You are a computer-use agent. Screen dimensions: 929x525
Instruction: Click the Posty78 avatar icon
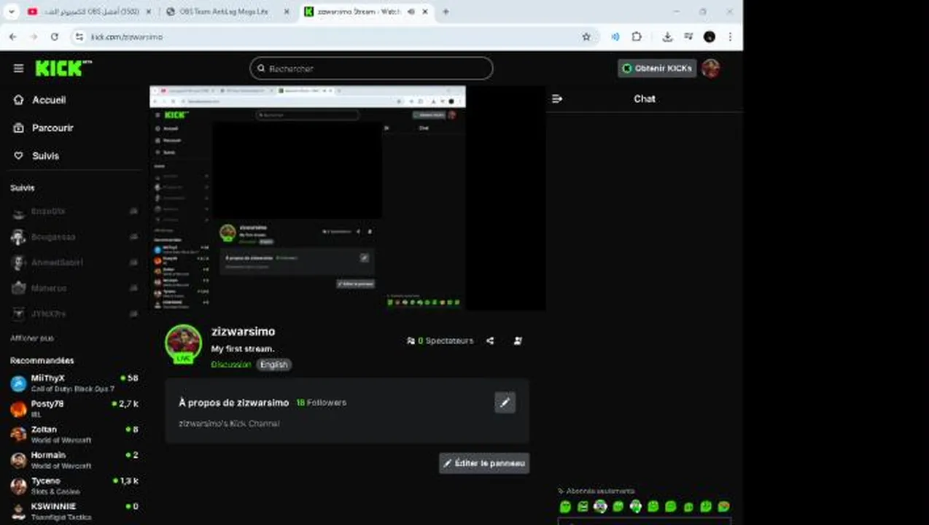(x=18, y=409)
